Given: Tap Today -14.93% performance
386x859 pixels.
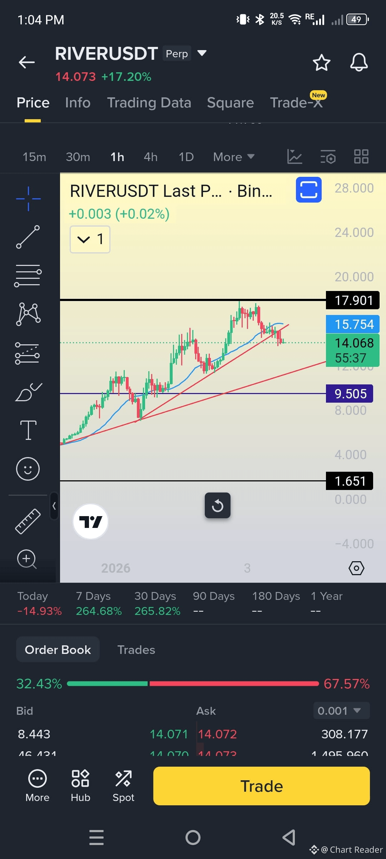Looking at the screenshot, I should pos(39,603).
